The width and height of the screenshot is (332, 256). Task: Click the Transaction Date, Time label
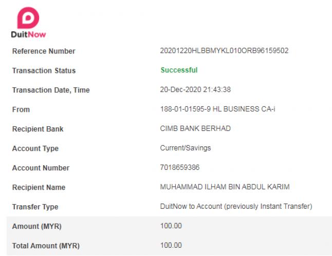(51, 90)
